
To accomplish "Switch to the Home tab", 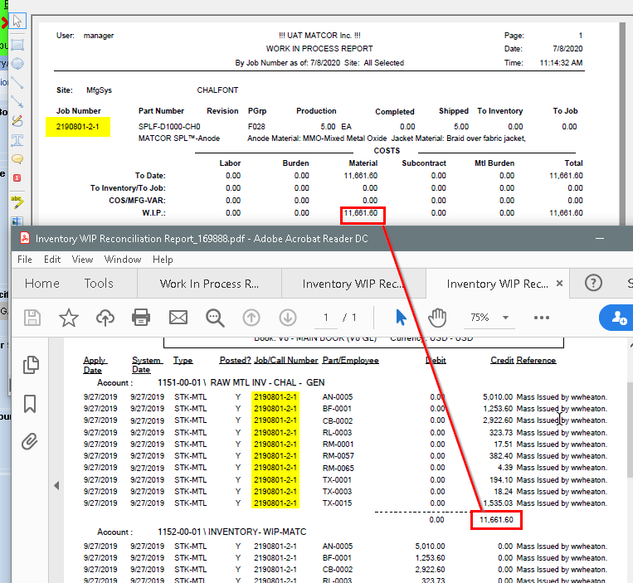I will tap(42, 284).
